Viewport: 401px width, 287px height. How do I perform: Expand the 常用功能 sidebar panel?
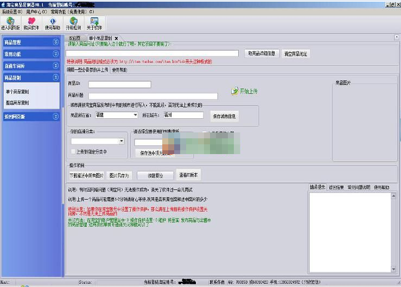point(55,54)
